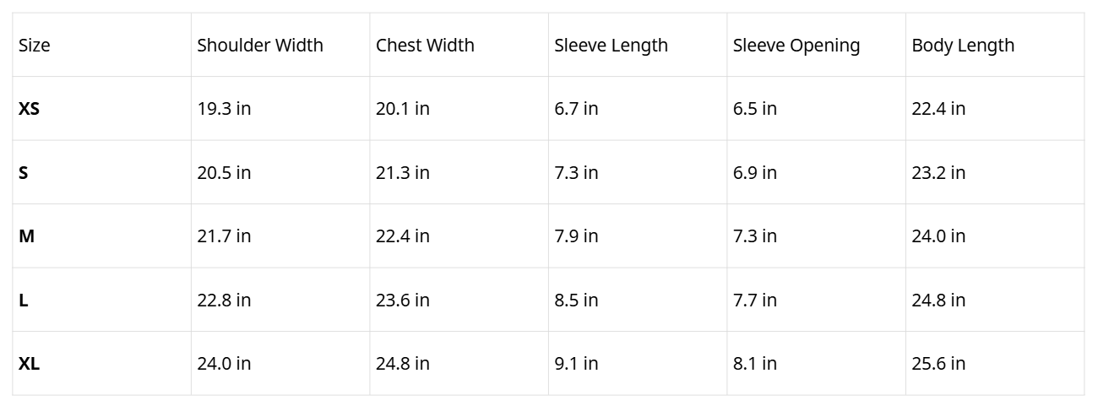Click the M size row label
The width and height of the screenshot is (1098, 406).
tap(26, 236)
